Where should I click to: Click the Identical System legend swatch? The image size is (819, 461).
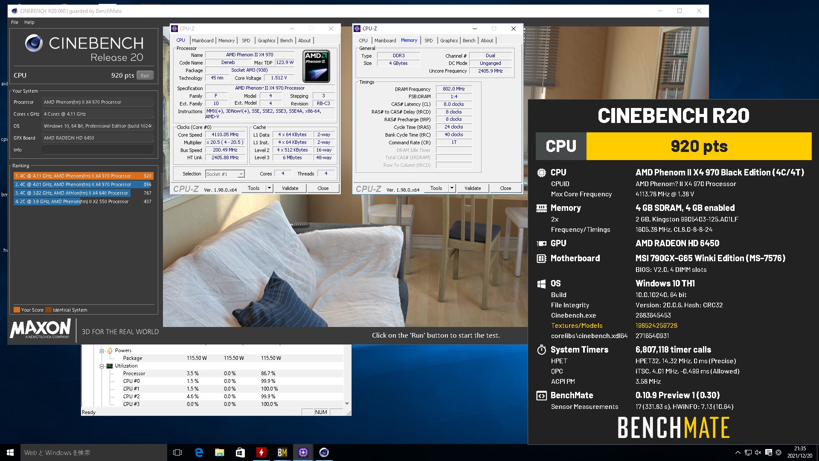[x=49, y=310]
